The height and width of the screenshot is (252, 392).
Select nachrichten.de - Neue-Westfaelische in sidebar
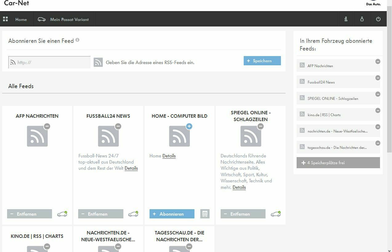pos(338,131)
